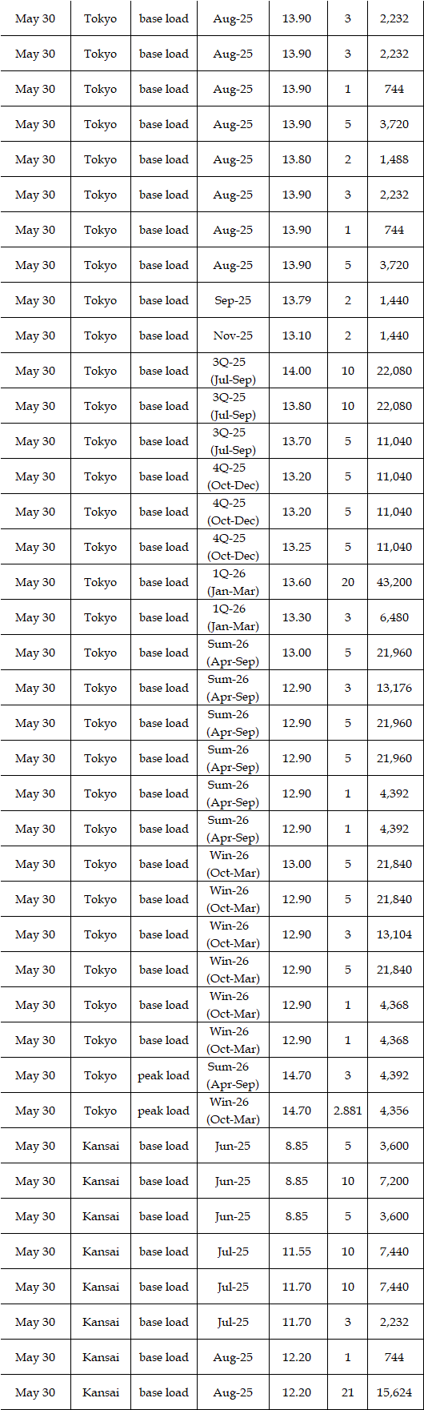Click the 11.55 Kansai price cell
424x1410 pixels.
tap(297, 1251)
